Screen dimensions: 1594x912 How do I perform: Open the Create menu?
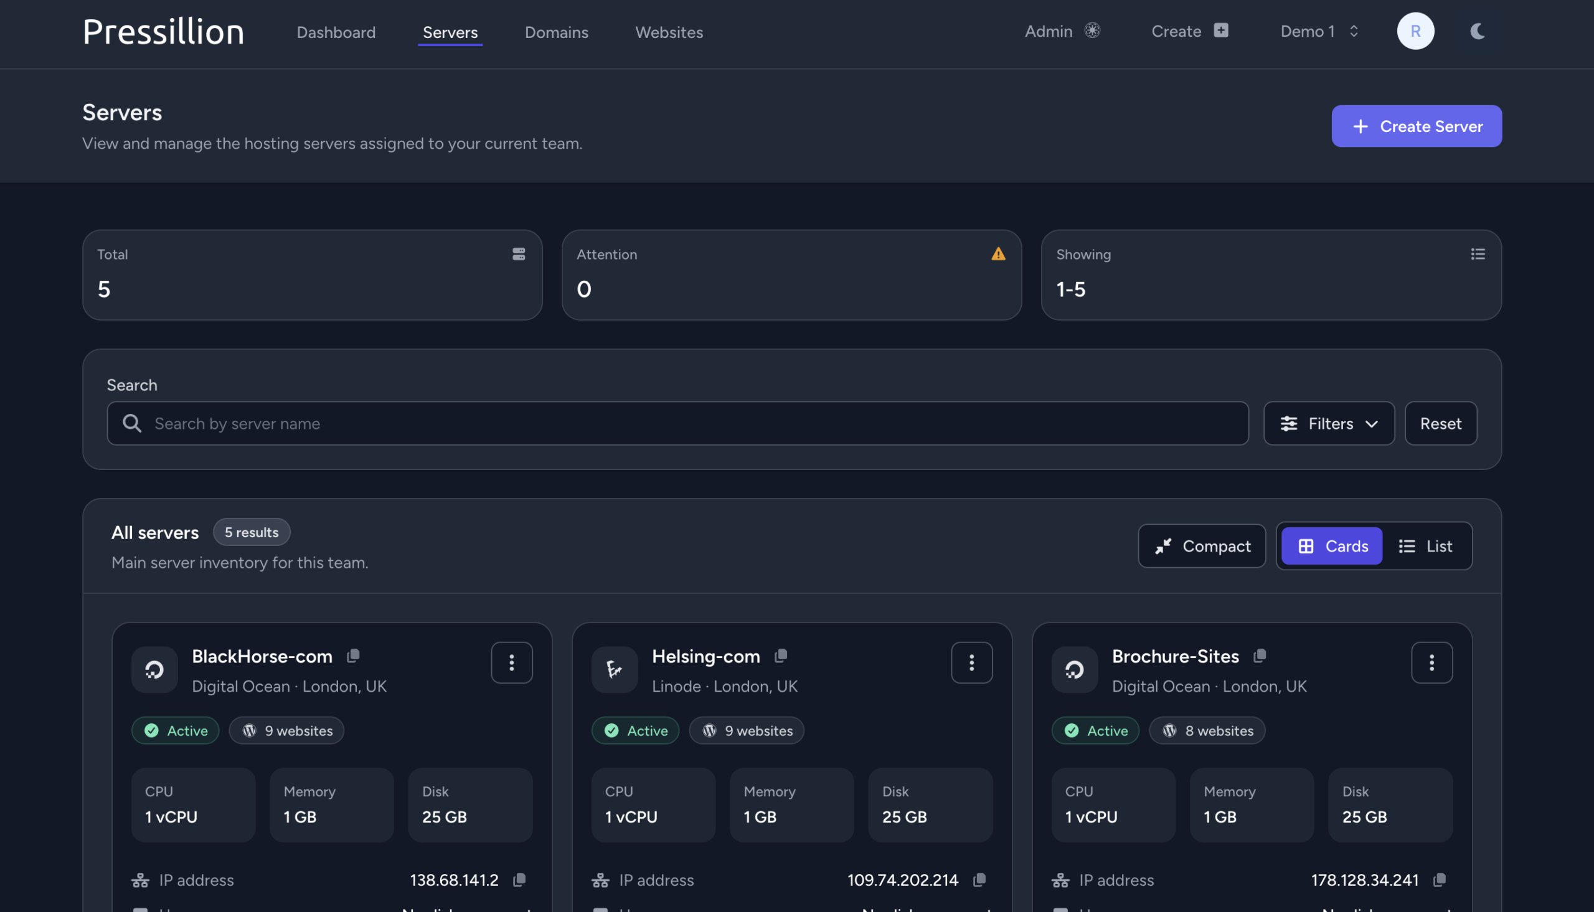[1189, 31]
